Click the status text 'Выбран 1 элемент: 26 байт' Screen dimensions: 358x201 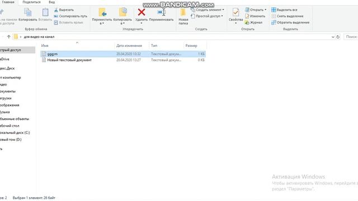point(34,198)
